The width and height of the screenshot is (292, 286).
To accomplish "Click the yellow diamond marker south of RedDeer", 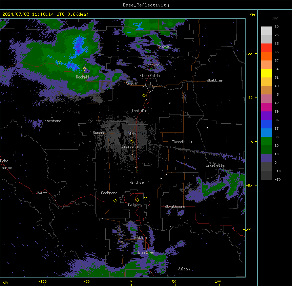I will 144,95.
